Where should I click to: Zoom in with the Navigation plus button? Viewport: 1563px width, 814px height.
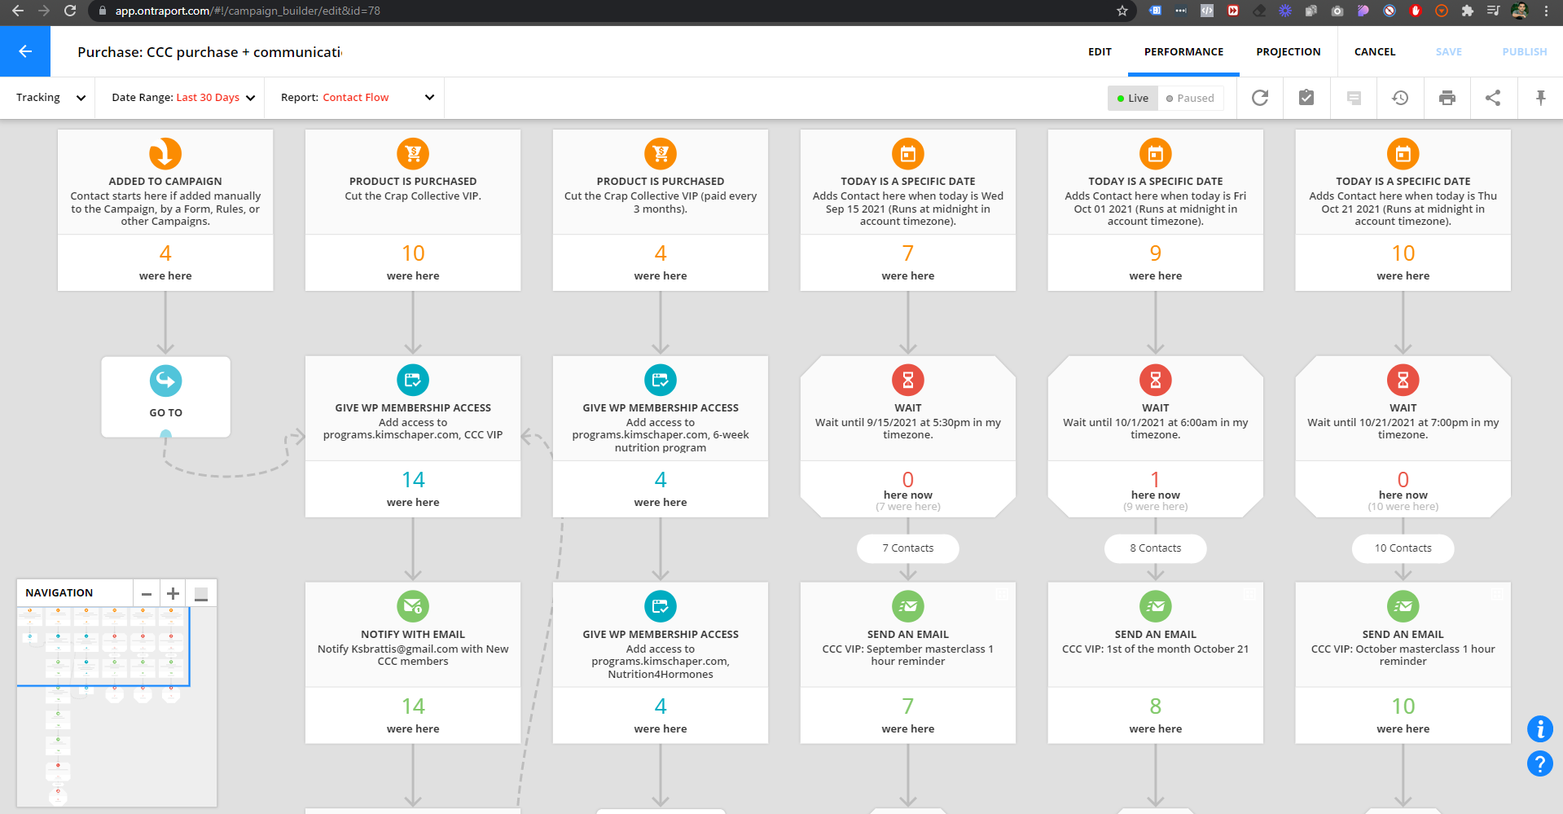click(x=173, y=593)
